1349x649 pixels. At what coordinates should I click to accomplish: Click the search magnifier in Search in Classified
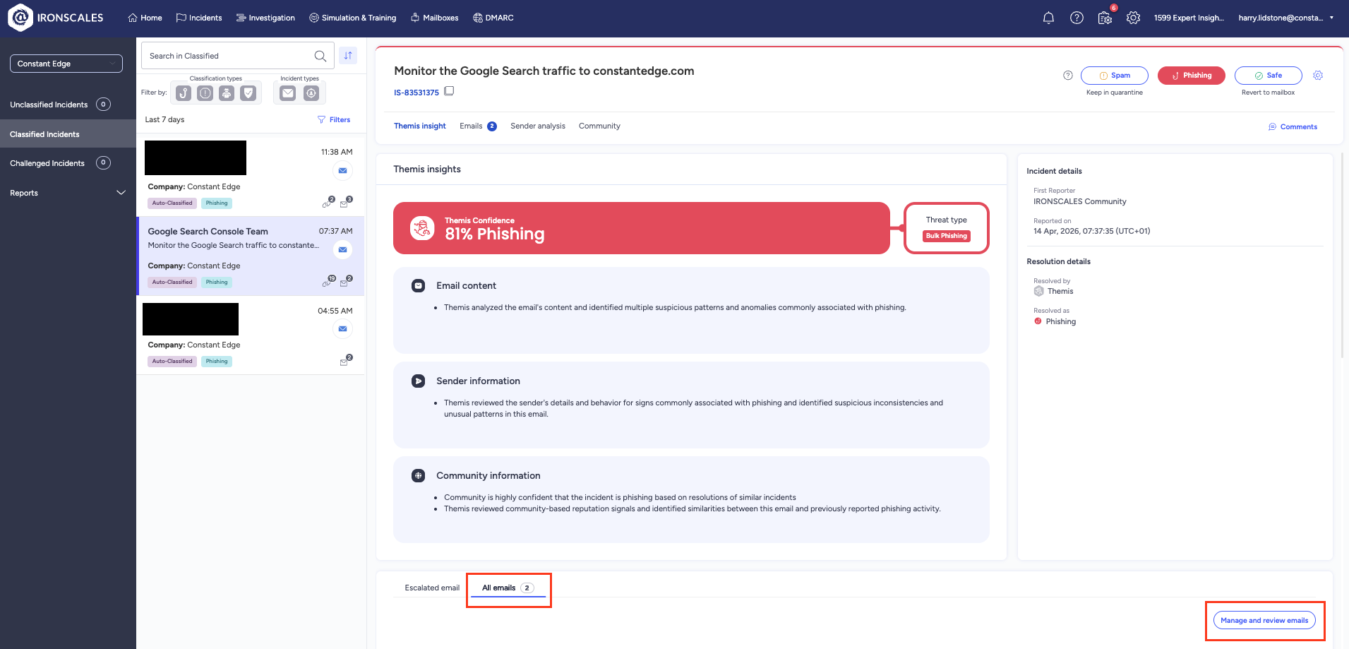pos(320,56)
